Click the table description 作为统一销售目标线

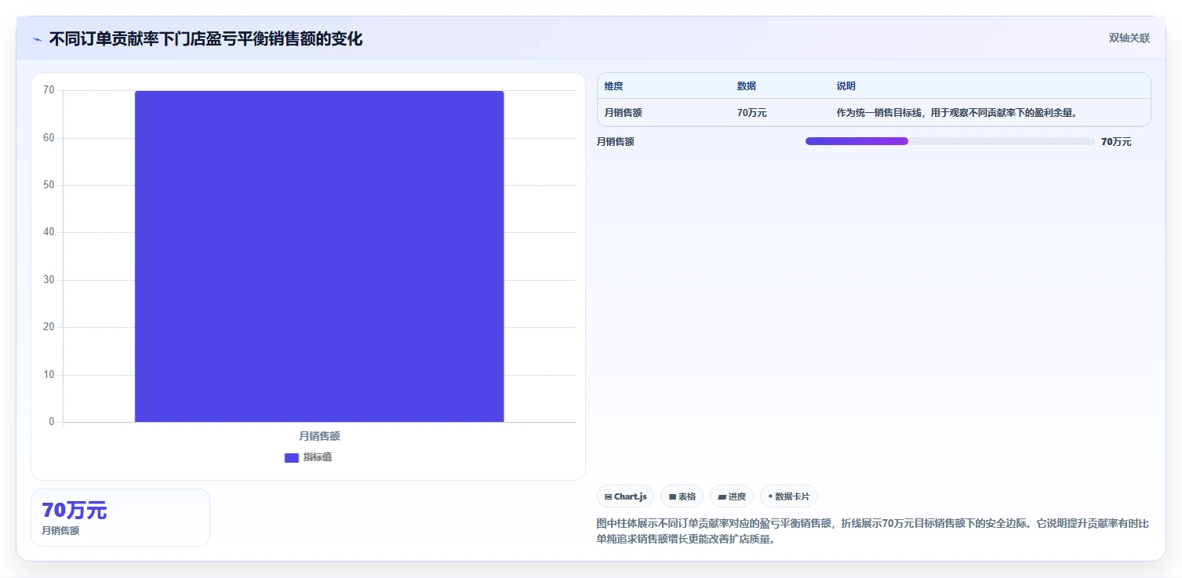click(956, 113)
